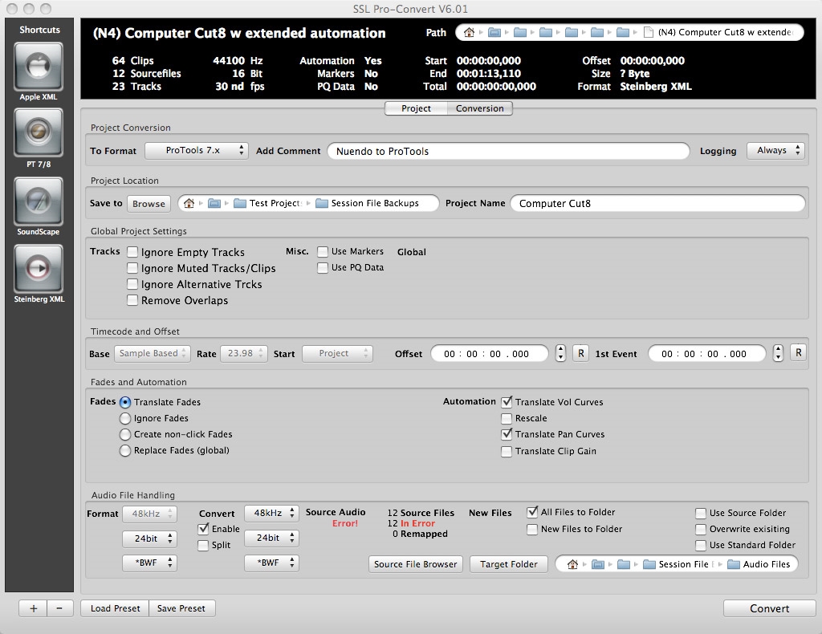Toggle Convert Enable checkbox

[x=203, y=529]
